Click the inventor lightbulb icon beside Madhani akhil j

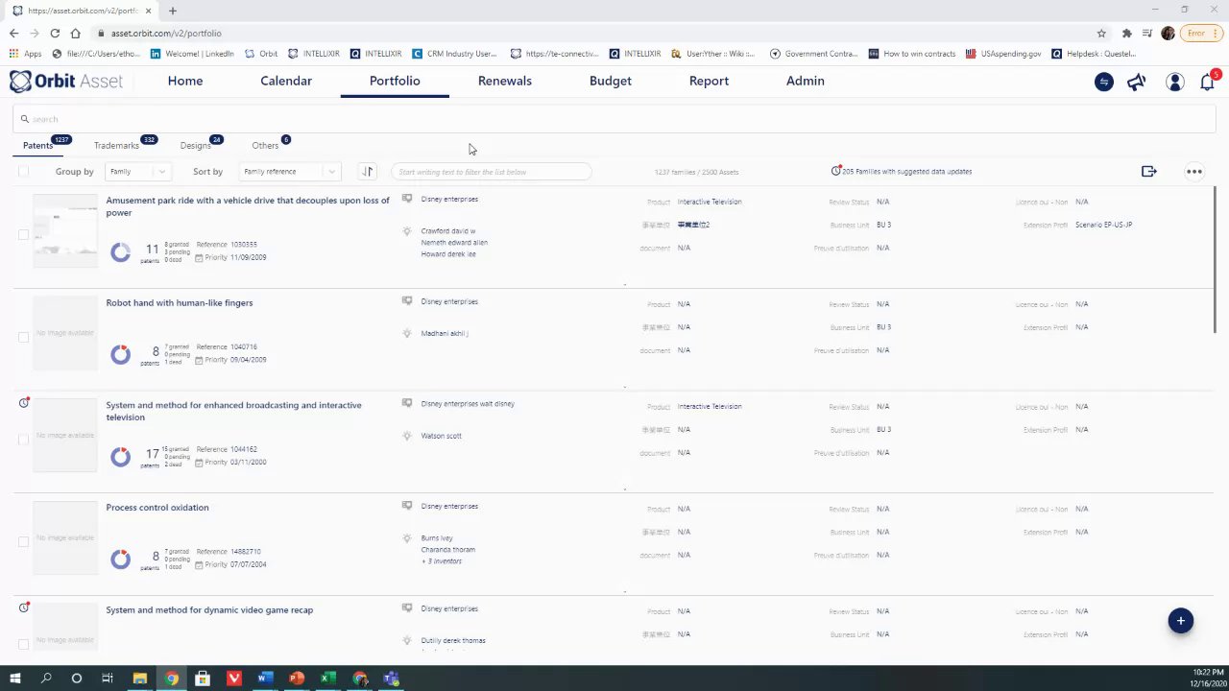click(407, 333)
